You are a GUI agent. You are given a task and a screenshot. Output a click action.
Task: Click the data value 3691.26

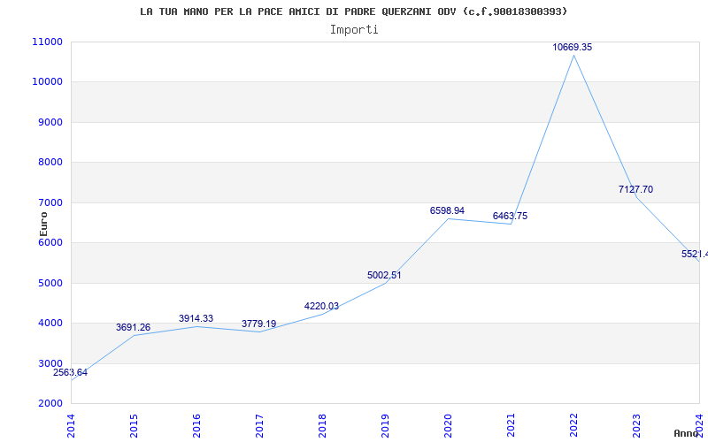pyautogui.click(x=134, y=328)
